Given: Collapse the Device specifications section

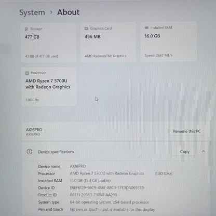Looking at the screenshot, I should (x=204, y=152).
